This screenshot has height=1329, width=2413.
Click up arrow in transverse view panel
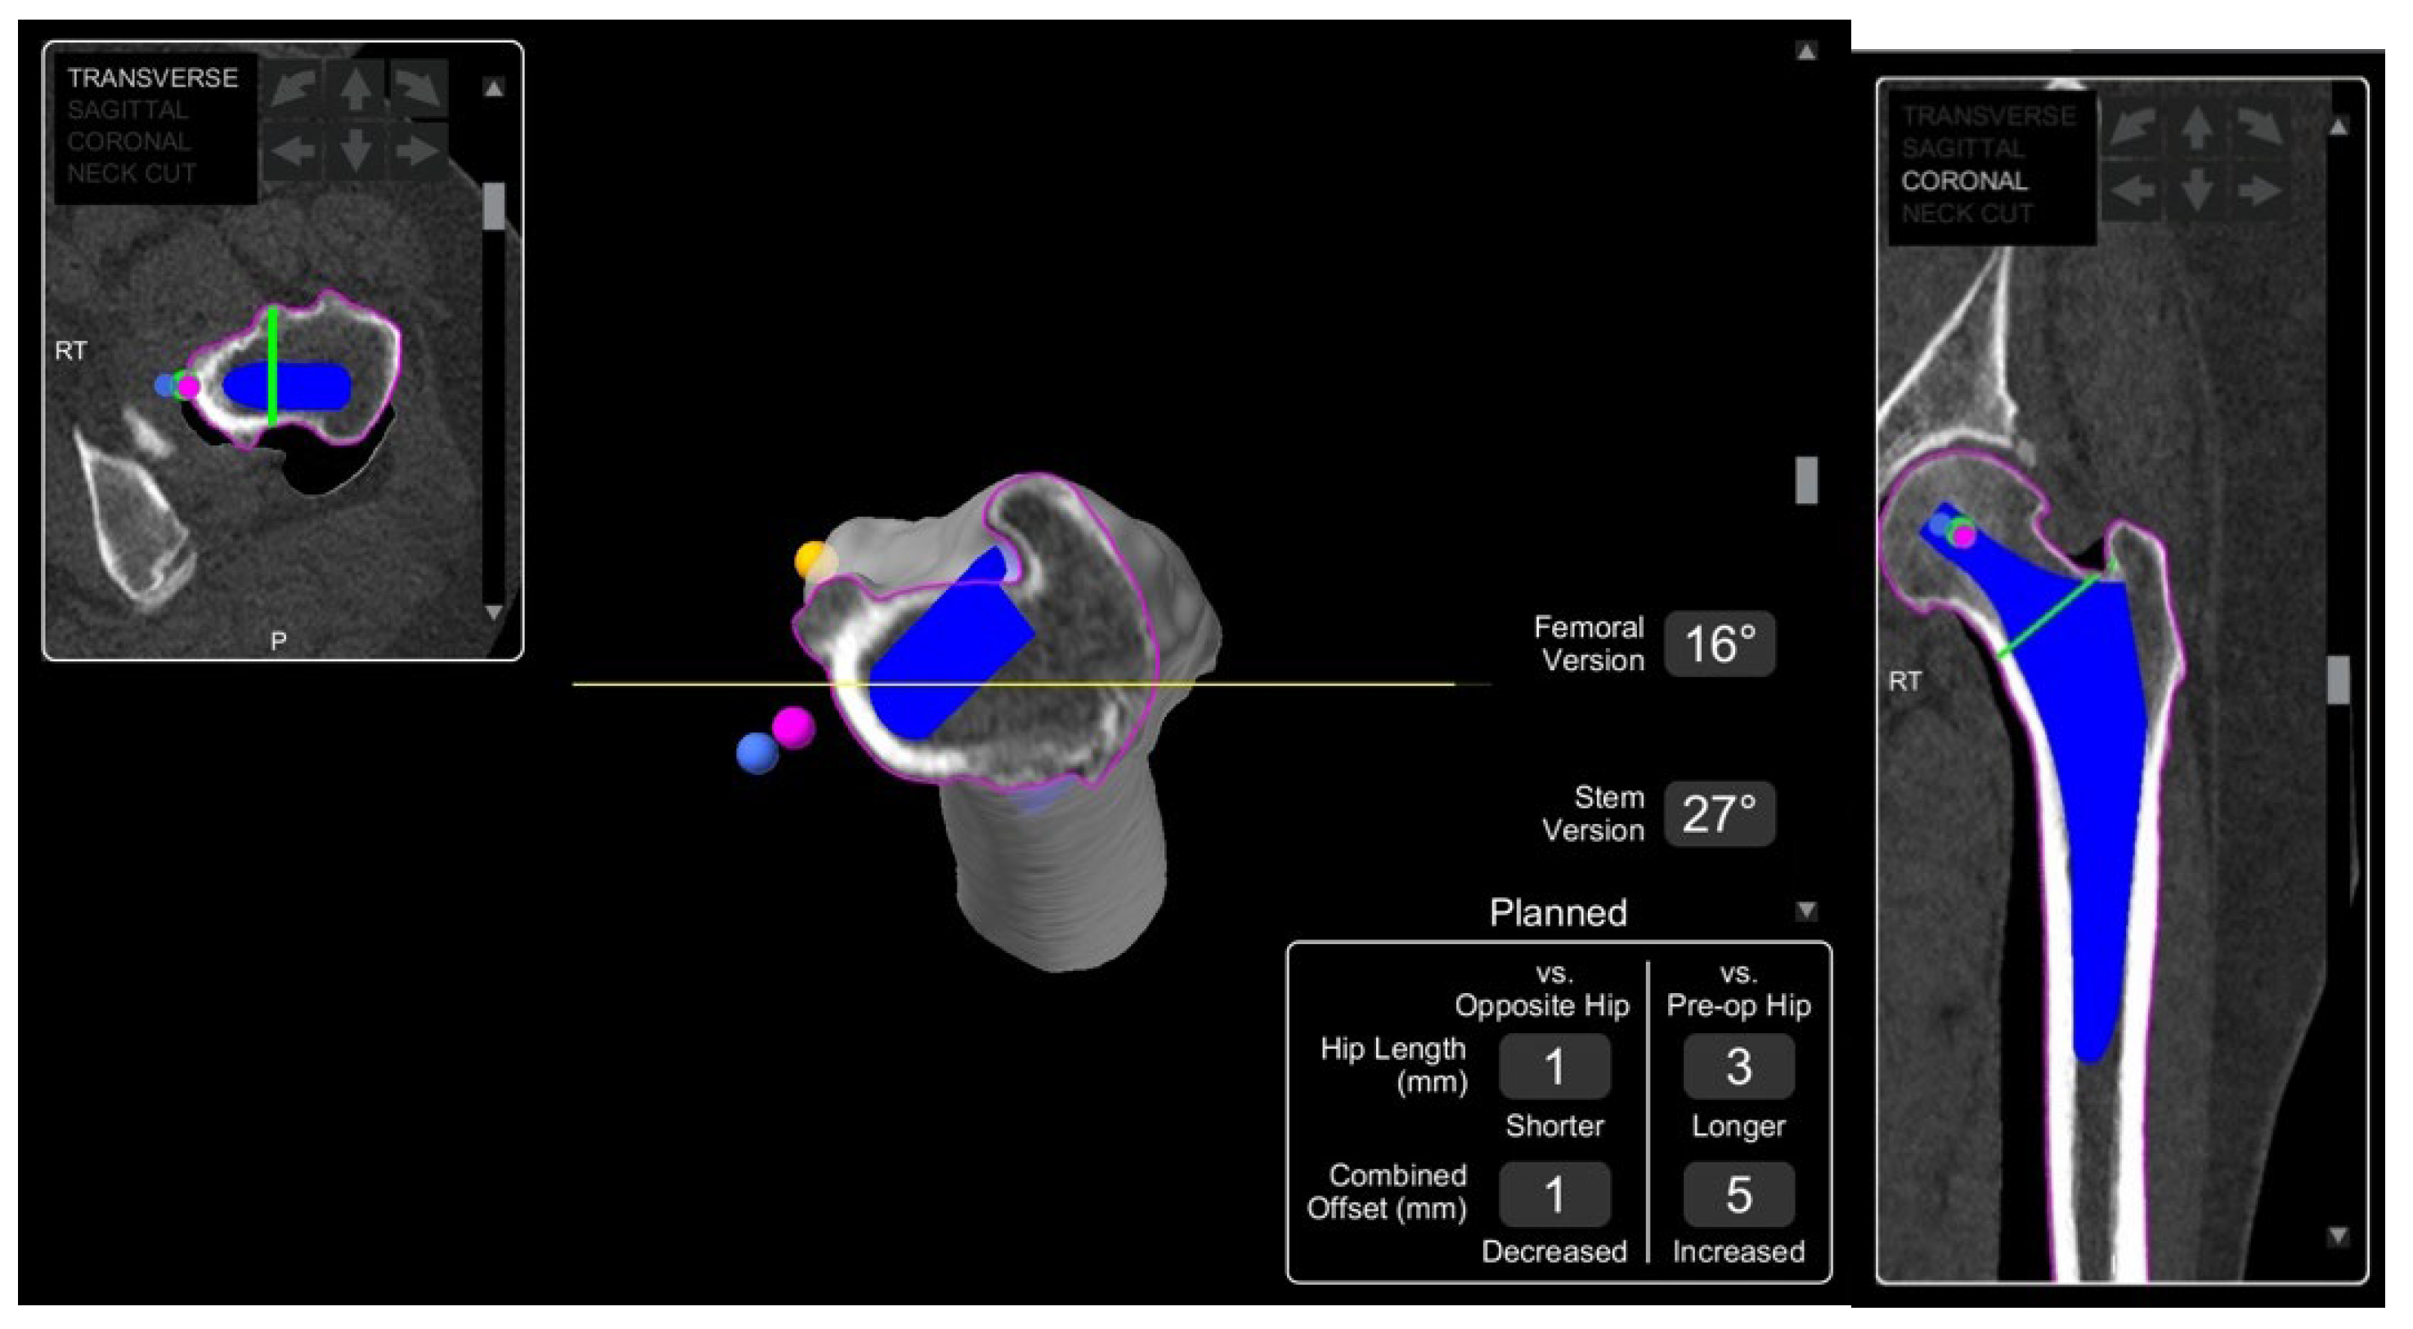pos(355,89)
